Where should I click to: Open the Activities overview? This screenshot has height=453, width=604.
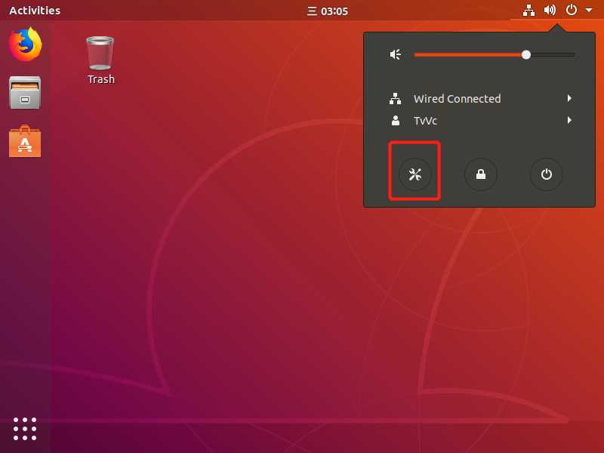coord(35,11)
